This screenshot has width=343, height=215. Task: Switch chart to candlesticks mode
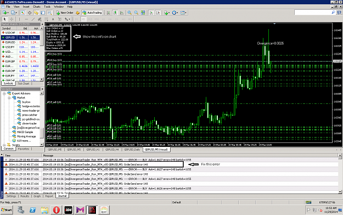click(115, 13)
